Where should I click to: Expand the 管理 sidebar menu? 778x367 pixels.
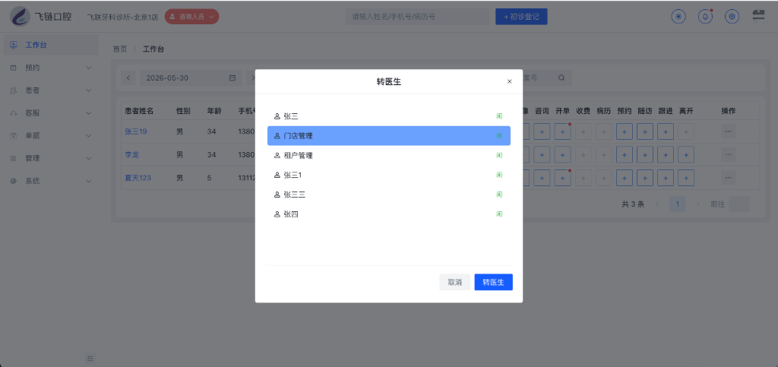(x=51, y=158)
